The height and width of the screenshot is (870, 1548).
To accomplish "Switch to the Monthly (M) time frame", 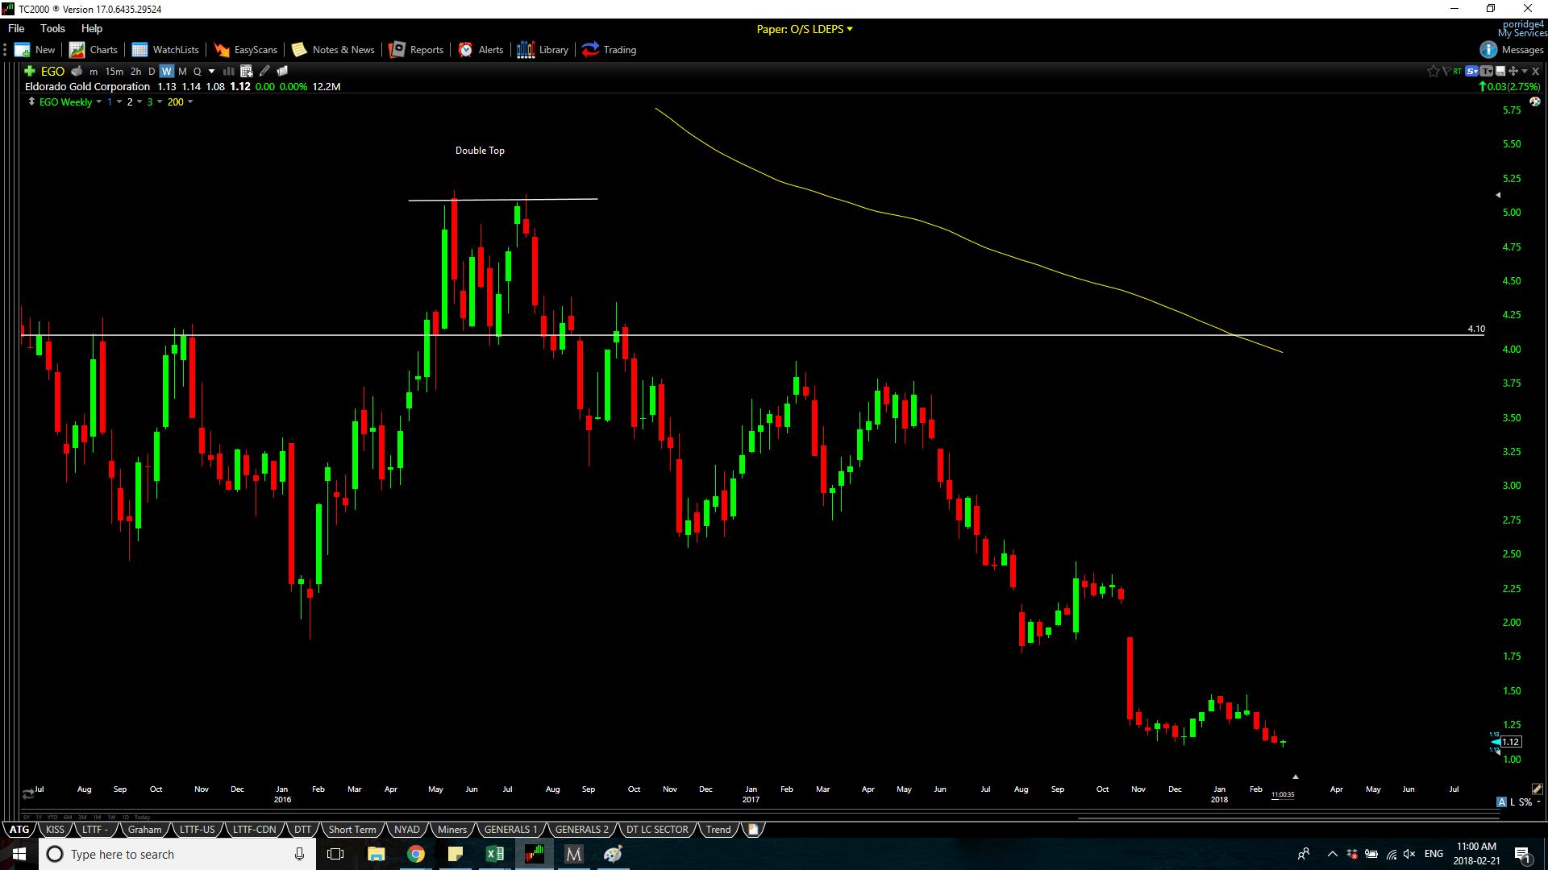I will [182, 71].
